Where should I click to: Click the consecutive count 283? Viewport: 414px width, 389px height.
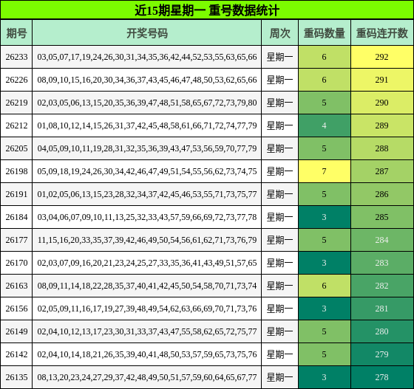(x=382, y=263)
